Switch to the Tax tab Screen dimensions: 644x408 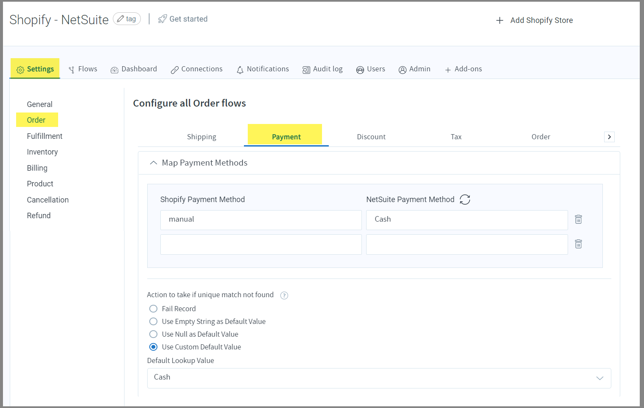[x=456, y=137]
